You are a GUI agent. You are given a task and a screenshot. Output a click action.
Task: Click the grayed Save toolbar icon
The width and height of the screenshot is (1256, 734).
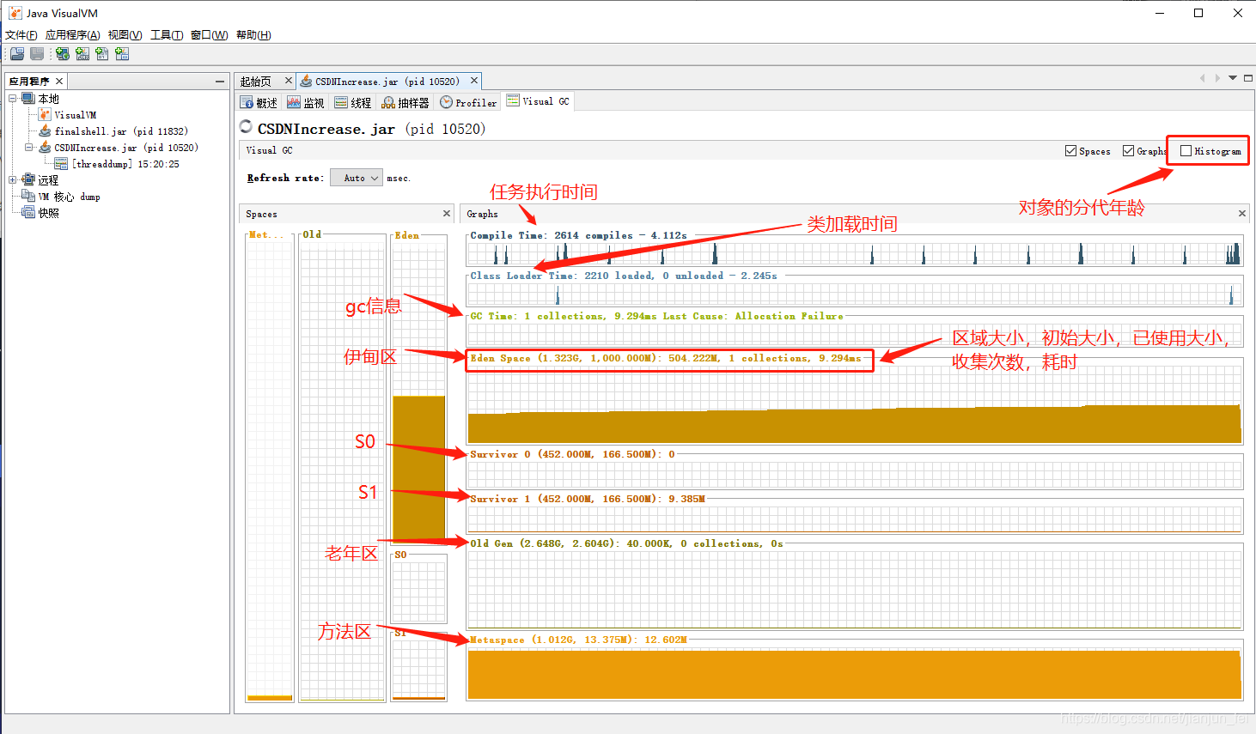[x=37, y=54]
